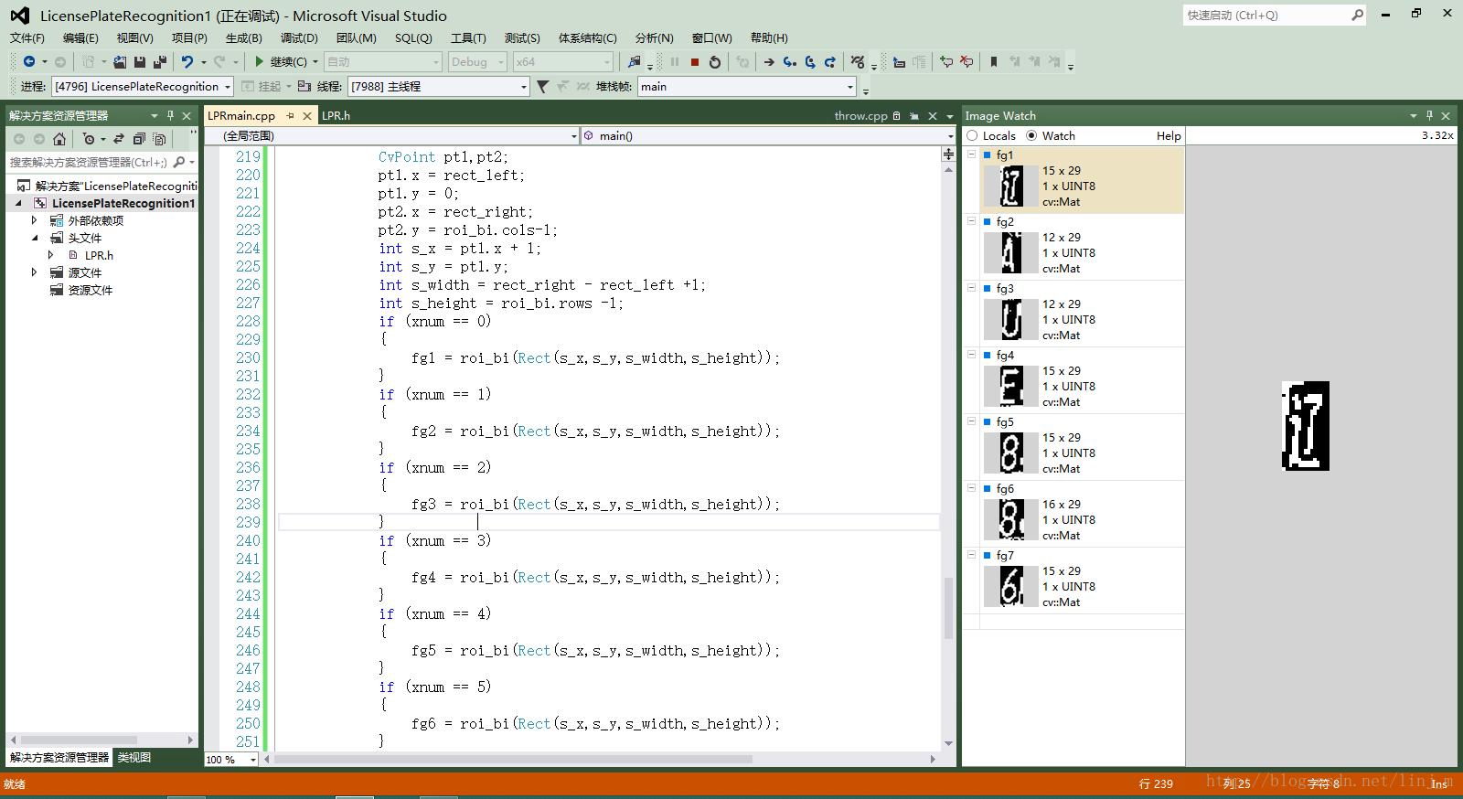The image size is (1463, 799).
Task: Toggle auto-hide pin on the Solution Explorer panel
Action: point(170,116)
